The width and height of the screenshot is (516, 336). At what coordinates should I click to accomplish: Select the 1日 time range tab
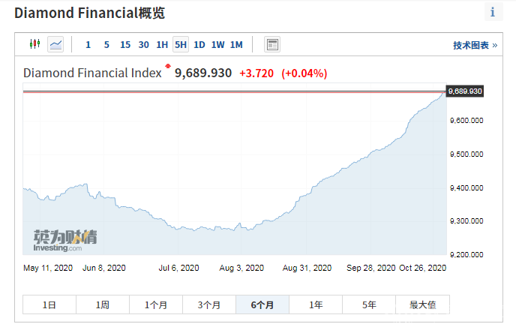49,304
